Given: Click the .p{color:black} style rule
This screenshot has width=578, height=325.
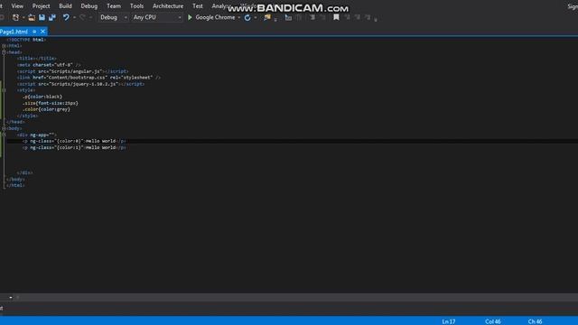Looking at the screenshot, I should (42, 97).
